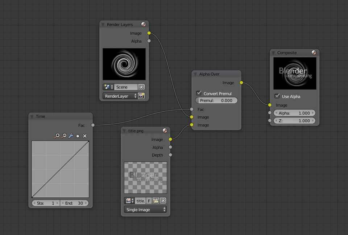348x235 pixels.
Task: Collapse the Render Layers node triangle
Action: coord(103,25)
